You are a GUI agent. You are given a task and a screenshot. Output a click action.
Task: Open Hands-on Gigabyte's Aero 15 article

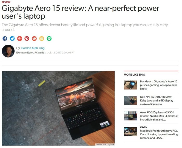click(x=159, y=85)
